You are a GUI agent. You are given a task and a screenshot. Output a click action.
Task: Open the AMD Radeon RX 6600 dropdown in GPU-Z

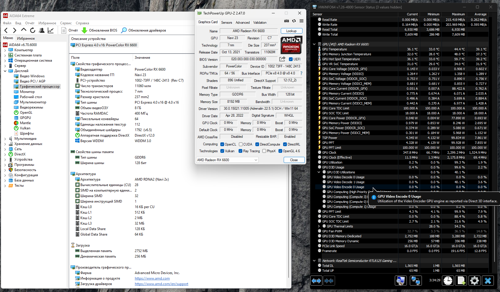coord(227,160)
